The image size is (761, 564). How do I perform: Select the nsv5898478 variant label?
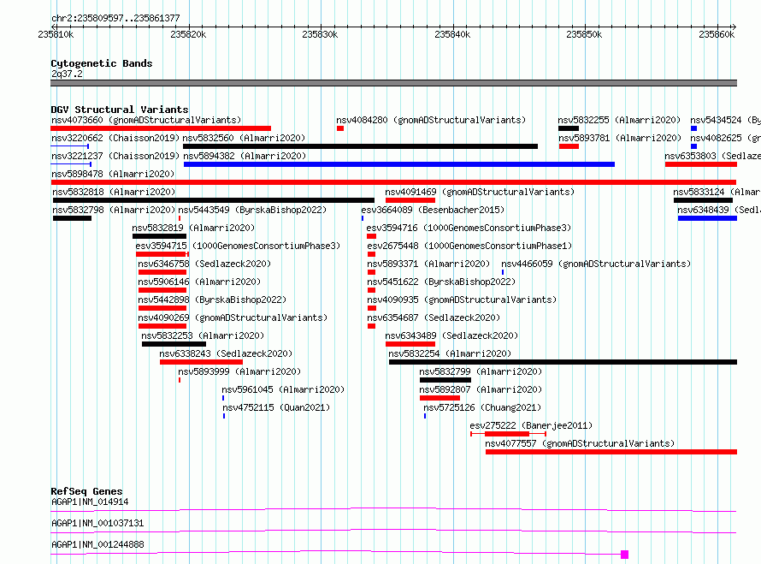[x=113, y=174]
